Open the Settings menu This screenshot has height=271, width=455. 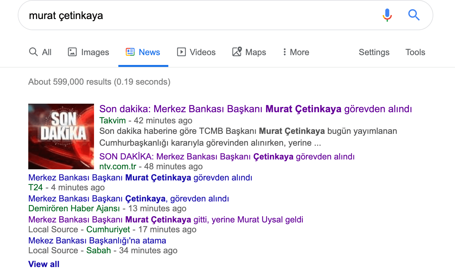click(374, 52)
